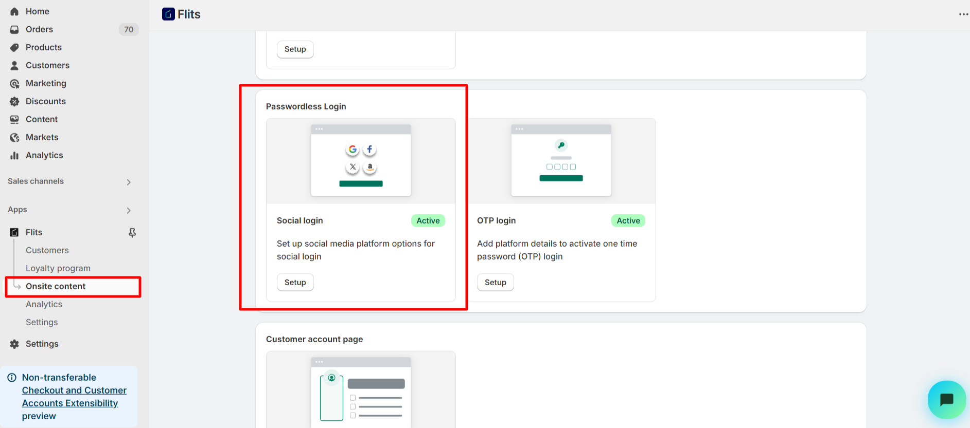Screen dimensions: 970x428
Task: Click the Amazon icon in Social login preview
Action: coord(369,167)
